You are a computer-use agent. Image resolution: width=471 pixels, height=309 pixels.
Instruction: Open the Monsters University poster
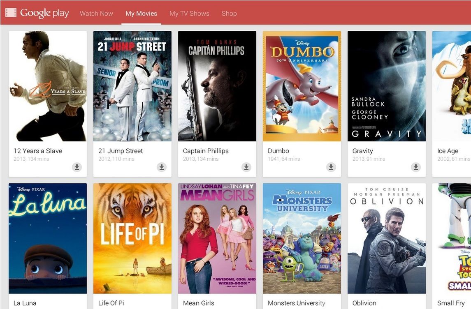click(302, 238)
